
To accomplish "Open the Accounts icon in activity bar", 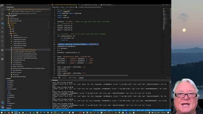I will click(2, 103).
